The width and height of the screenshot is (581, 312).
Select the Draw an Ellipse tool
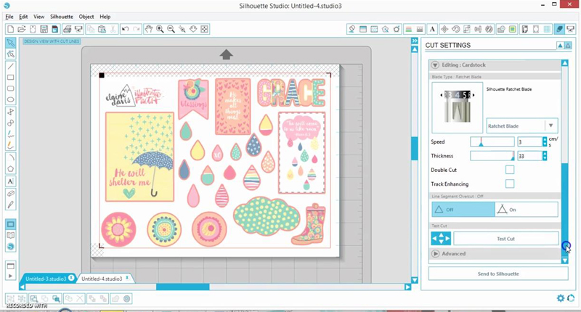click(x=10, y=99)
